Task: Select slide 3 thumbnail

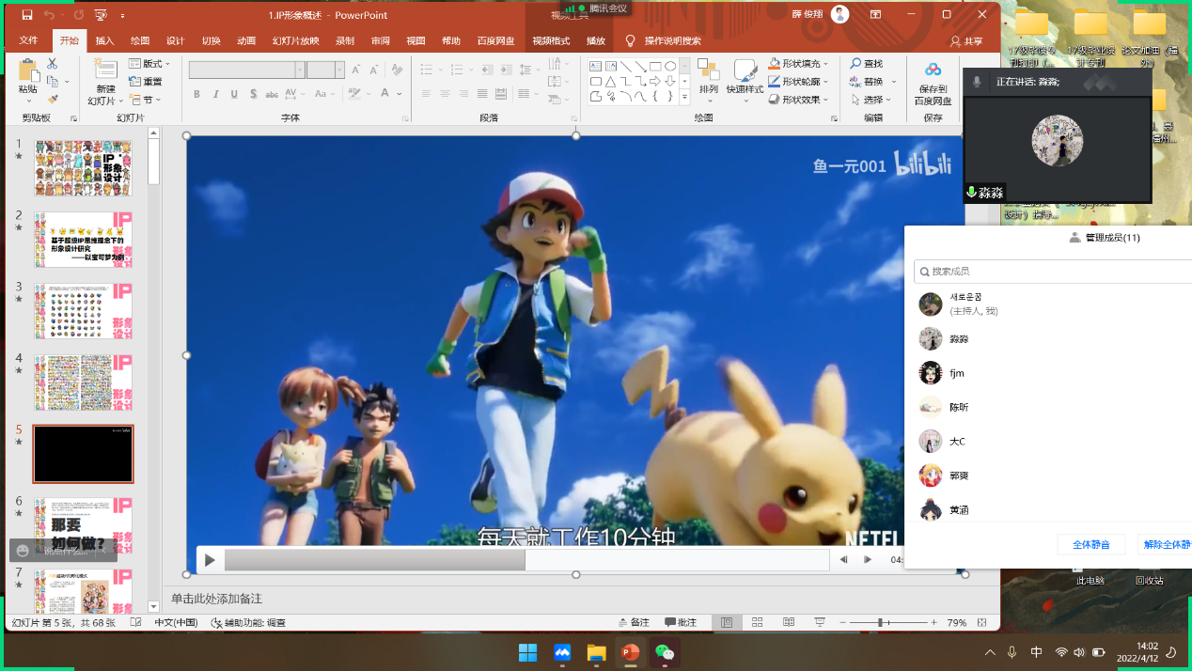Action: click(83, 311)
